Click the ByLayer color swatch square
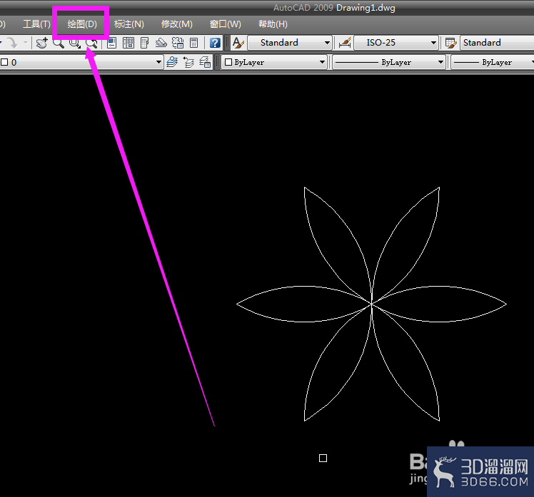 point(228,62)
